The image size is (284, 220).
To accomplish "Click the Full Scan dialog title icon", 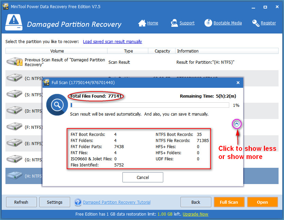I will [x=46, y=82].
